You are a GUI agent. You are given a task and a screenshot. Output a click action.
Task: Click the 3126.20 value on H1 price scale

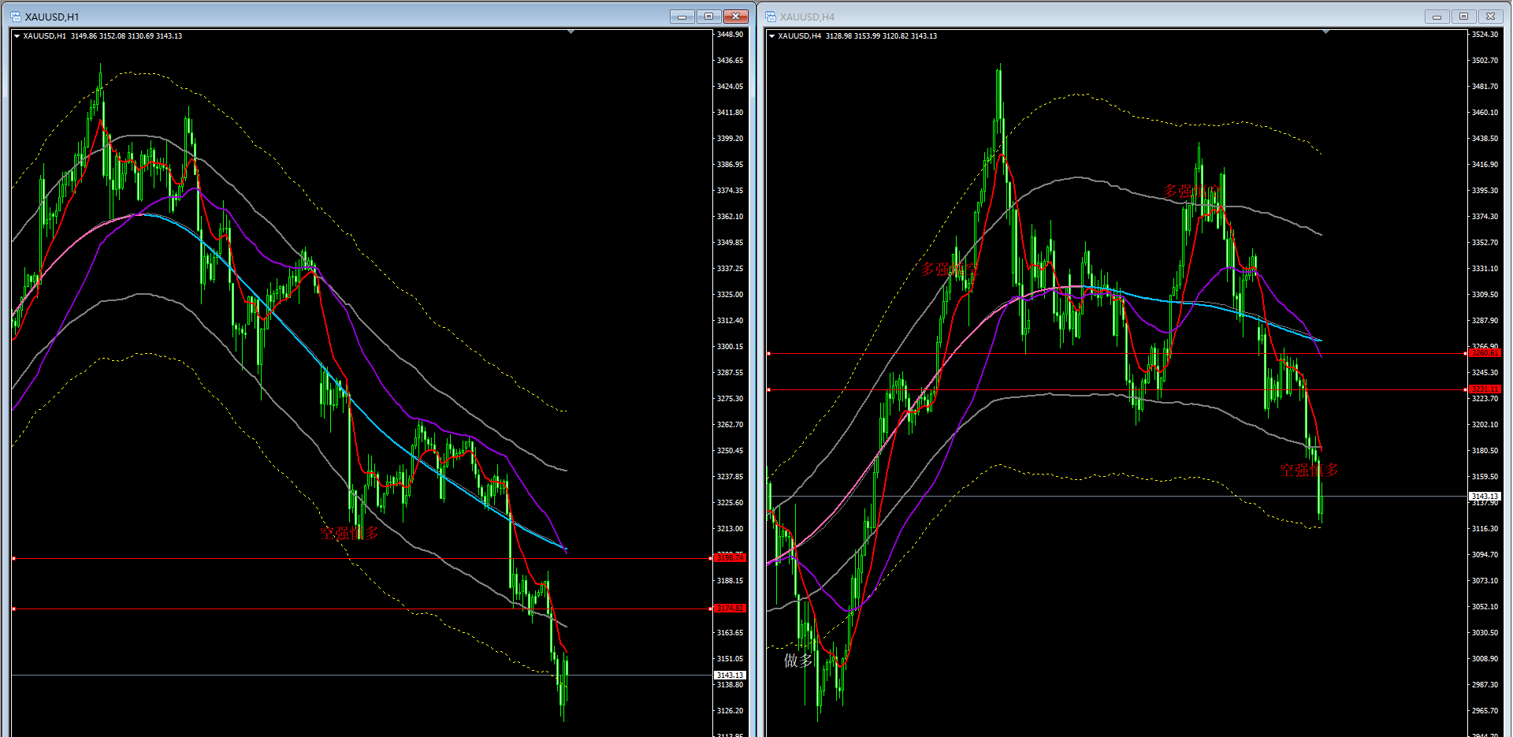(x=730, y=711)
